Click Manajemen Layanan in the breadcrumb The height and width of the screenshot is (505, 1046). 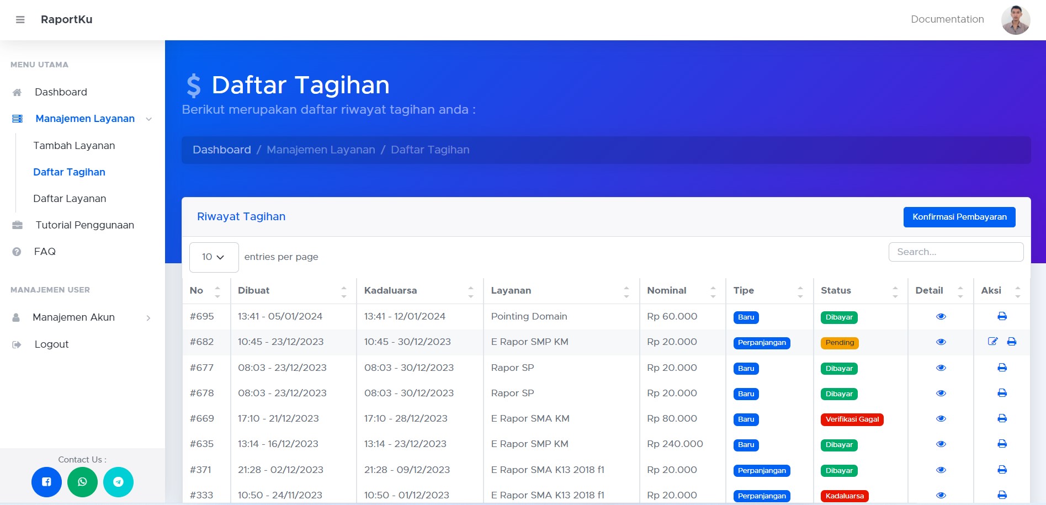point(321,150)
